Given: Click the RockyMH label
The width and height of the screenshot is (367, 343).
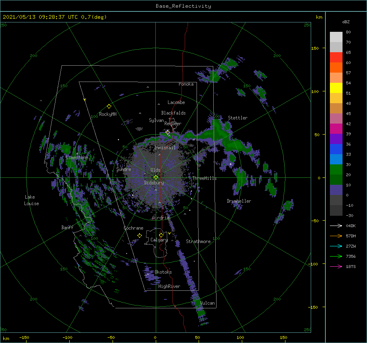Looking at the screenshot, I should coord(108,114).
